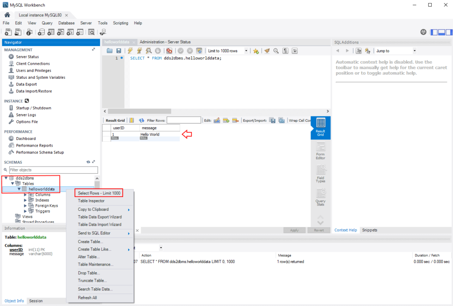
Task: Toggle invisible characters display
Action: point(285,51)
